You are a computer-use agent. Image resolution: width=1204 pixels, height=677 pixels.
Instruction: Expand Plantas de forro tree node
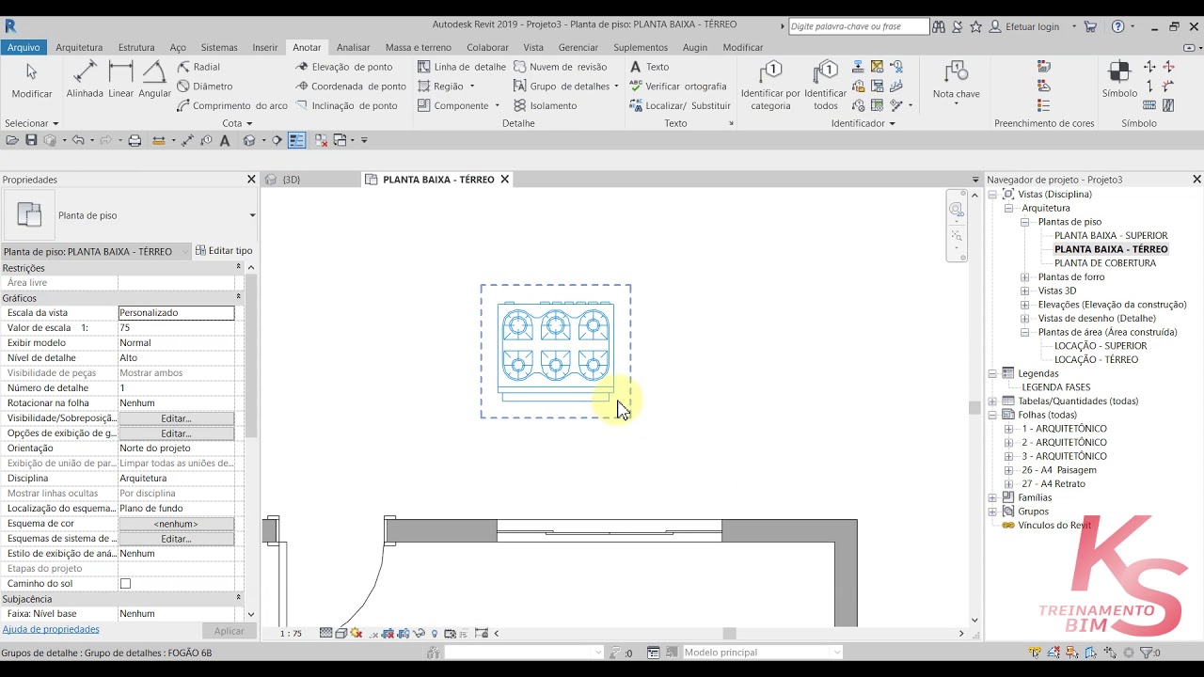pyautogui.click(x=1025, y=277)
